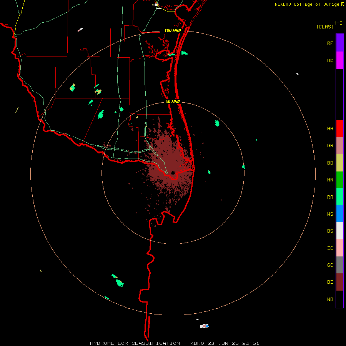Click the WS blue legend swatch

tap(339, 214)
